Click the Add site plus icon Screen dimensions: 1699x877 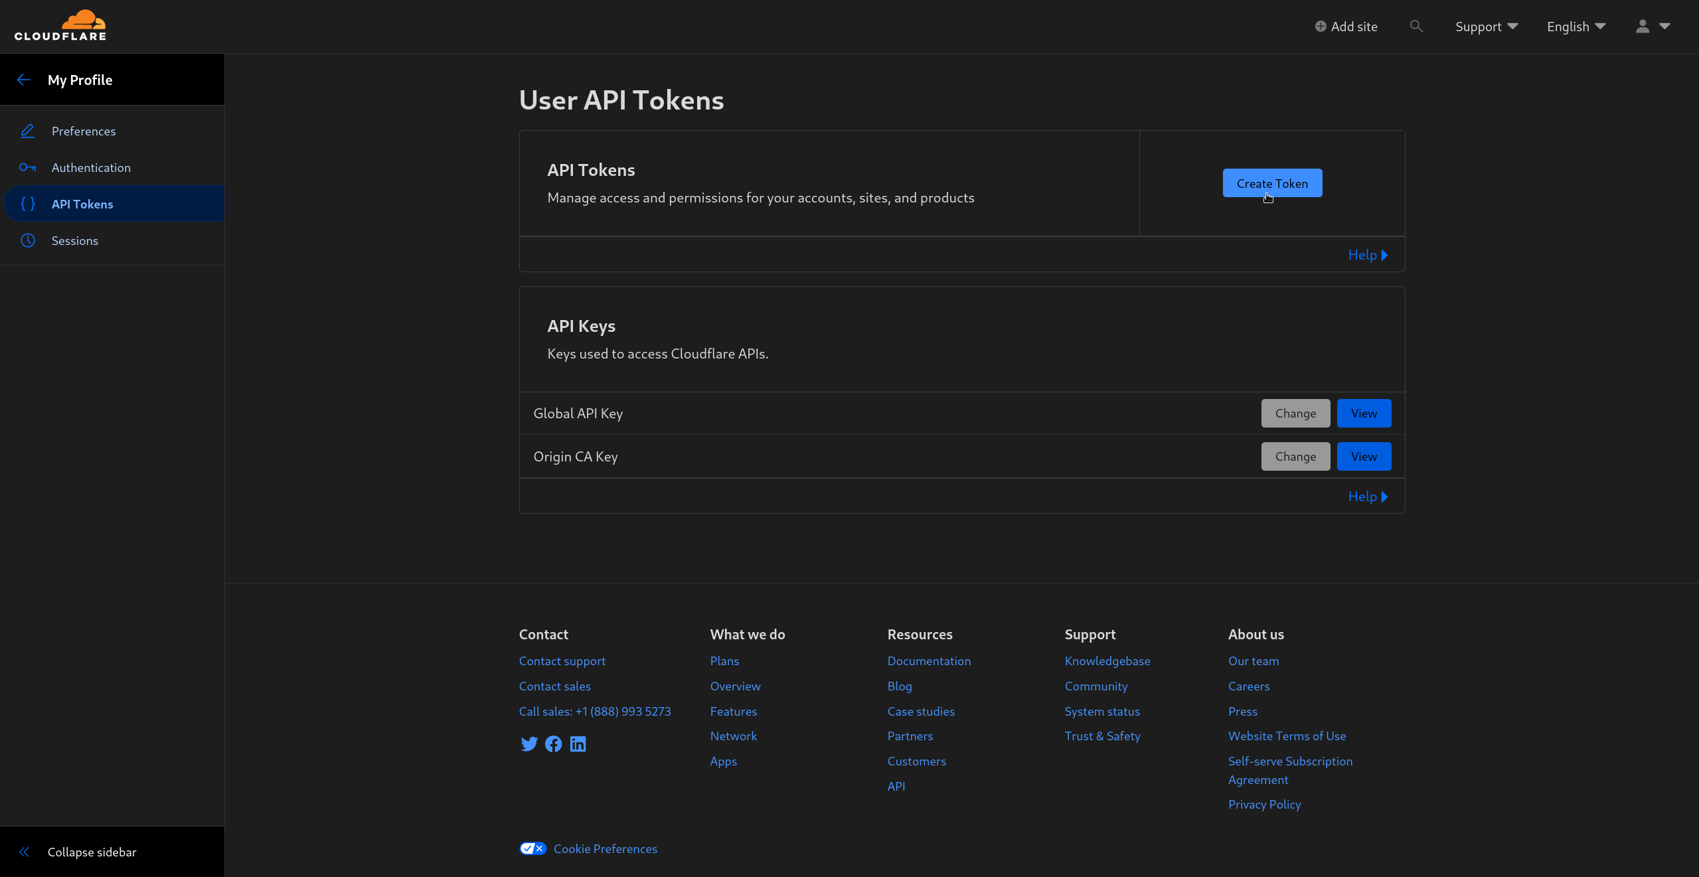[x=1321, y=27]
